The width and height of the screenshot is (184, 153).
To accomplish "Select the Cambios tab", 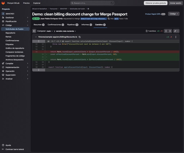I will (x=100, y=25).
